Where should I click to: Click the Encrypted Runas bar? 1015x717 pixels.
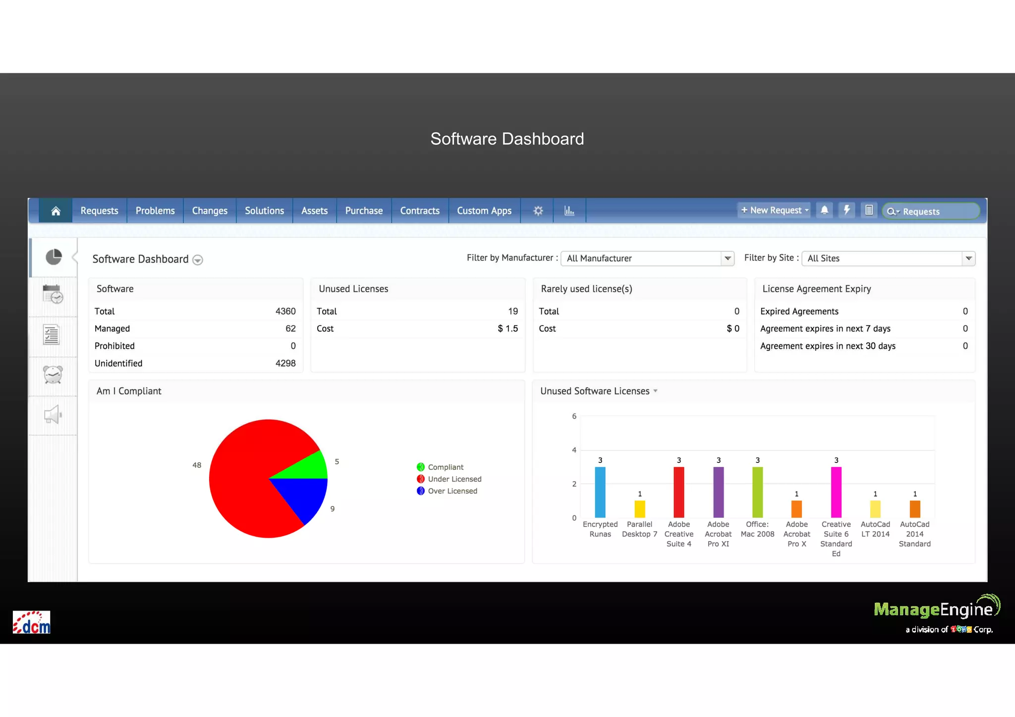coord(600,493)
